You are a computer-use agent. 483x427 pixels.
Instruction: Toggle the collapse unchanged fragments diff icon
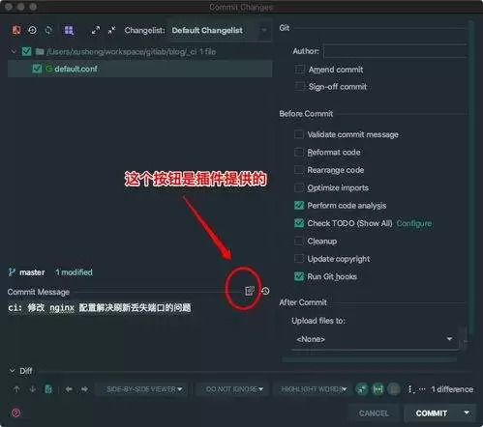coord(362,389)
